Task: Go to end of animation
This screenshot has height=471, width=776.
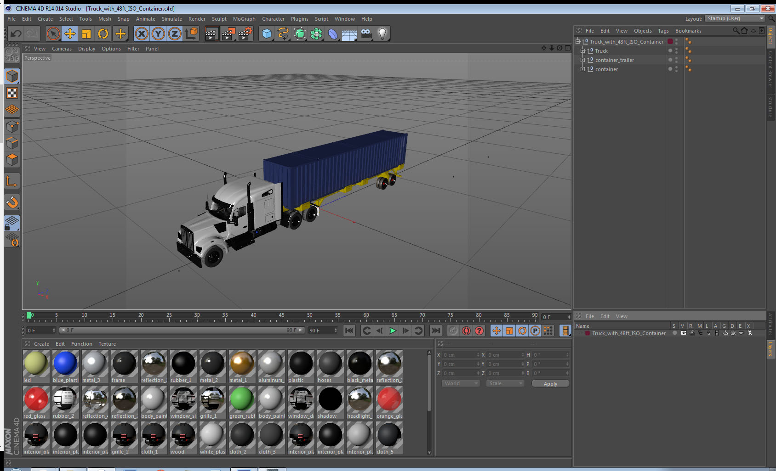Action: 436,331
